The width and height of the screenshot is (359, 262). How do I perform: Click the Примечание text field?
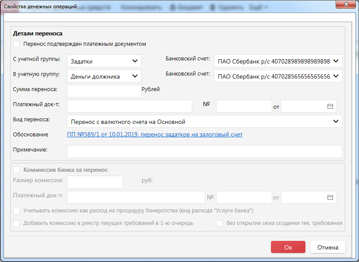(204, 152)
